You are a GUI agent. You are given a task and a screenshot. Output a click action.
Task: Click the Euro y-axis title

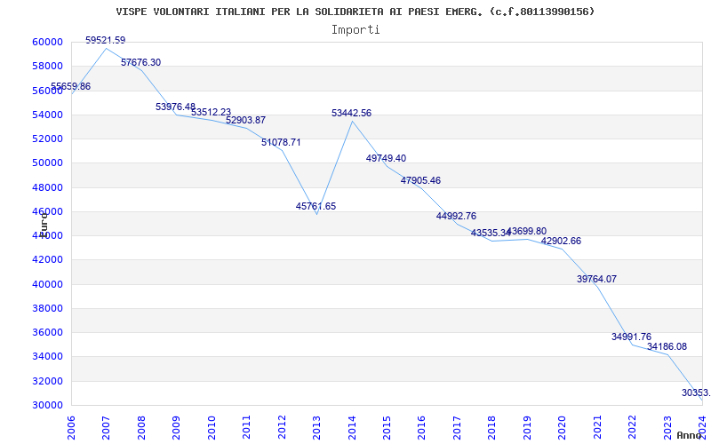tap(43, 224)
